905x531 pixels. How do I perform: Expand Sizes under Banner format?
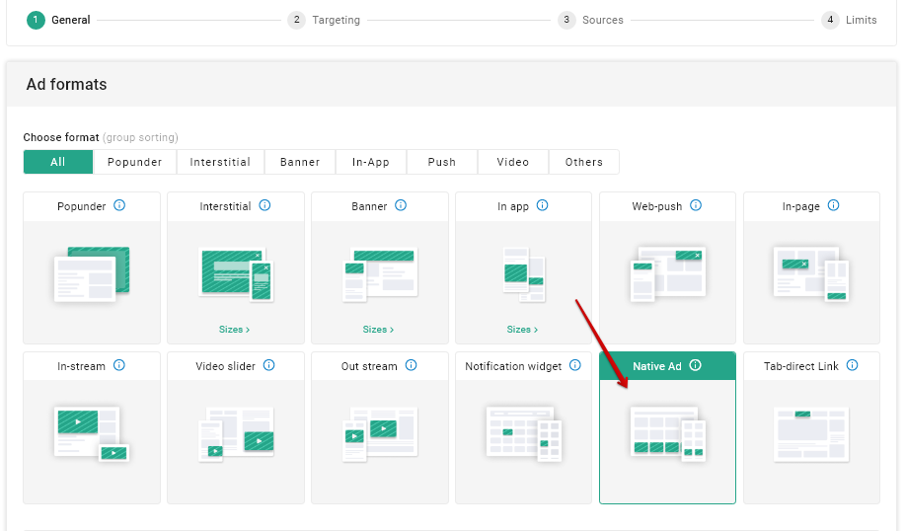[x=378, y=330]
